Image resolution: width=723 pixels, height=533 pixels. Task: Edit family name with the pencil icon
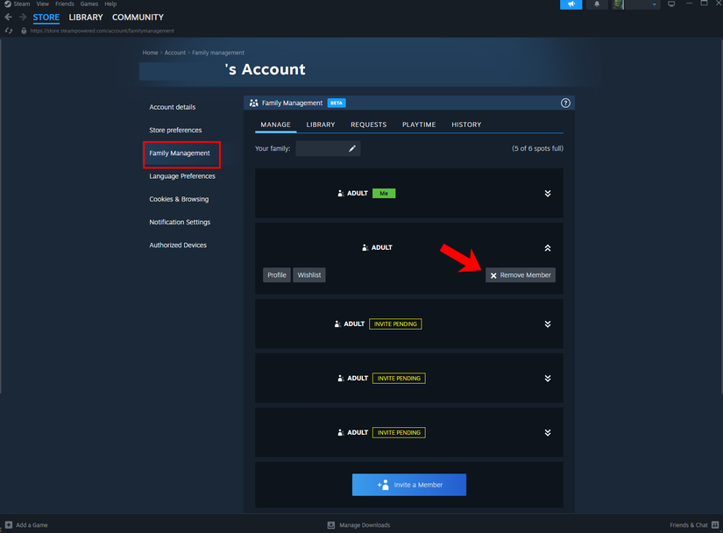[352, 149]
